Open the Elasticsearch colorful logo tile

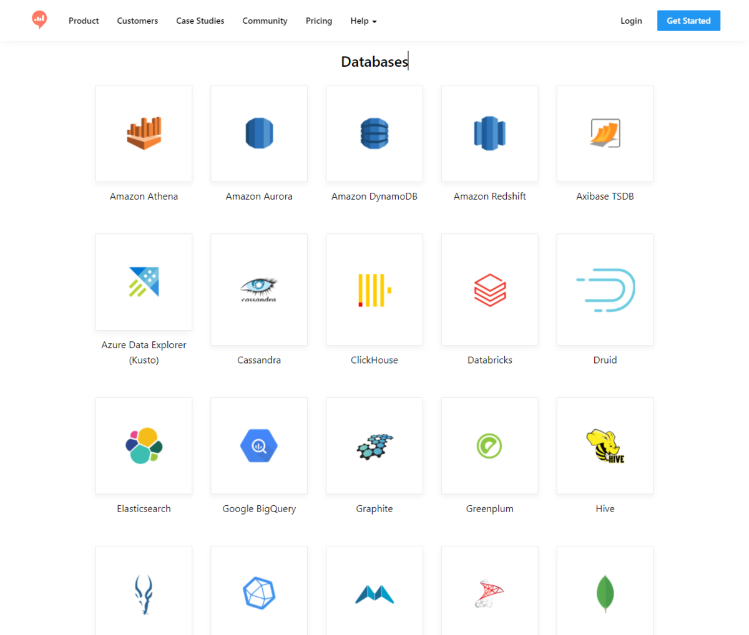pyautogui.click(x=144, y=446)
